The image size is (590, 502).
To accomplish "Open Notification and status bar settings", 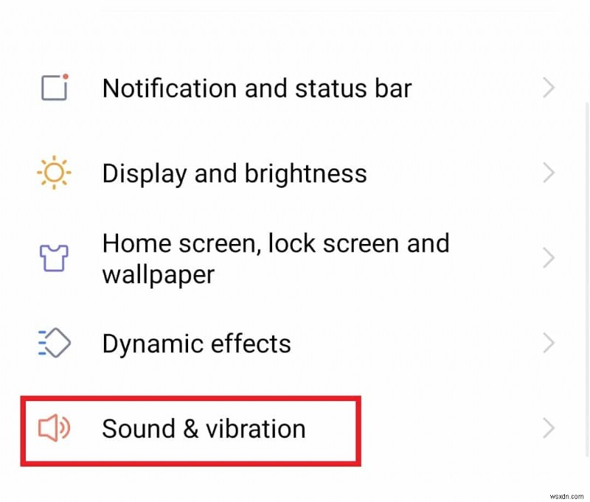I will point(257,88).
